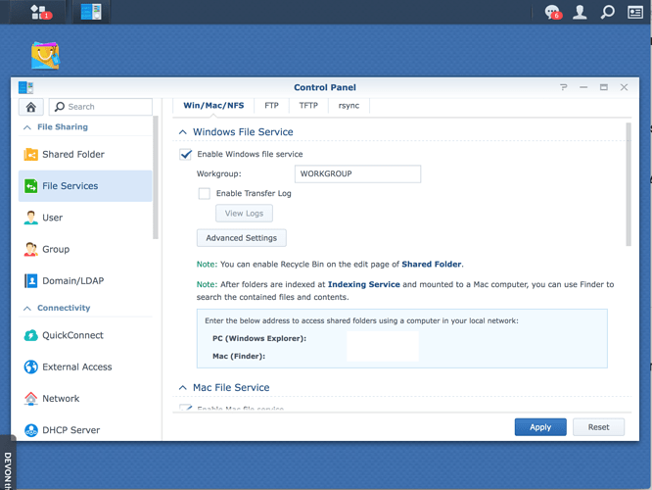Click the sidebar vertical scrollbar
Image resolution: width=652 pixels, height=490 pixels.
[156, 177]
